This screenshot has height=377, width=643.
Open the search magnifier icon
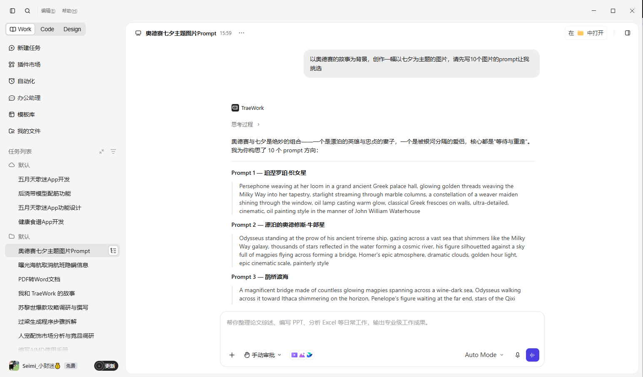pos(27,11)
